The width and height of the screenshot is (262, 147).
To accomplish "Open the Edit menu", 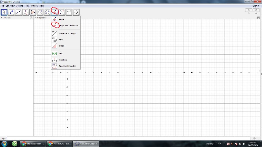I will coord(7,6).
